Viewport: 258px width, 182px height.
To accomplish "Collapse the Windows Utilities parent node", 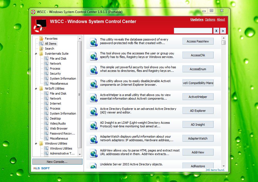I will click(x=36, y=143).
